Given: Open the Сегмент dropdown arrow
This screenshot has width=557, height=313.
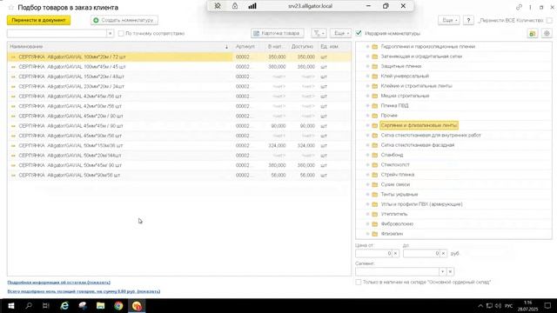Looking at the screenshot, I should 442,272.
